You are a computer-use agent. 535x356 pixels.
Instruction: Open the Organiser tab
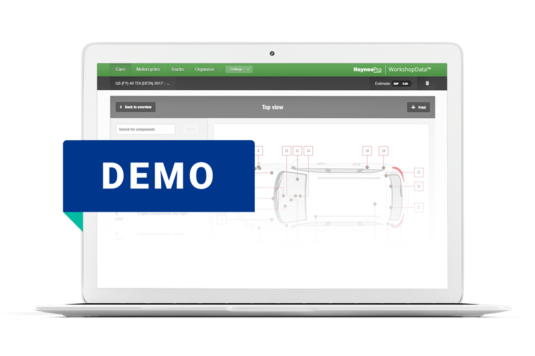pyautogui.click(x=205, y=69)
